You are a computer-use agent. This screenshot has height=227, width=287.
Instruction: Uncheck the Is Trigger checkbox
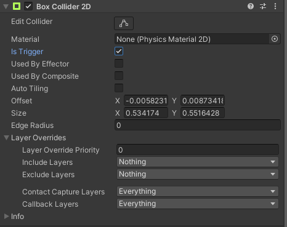(119, 51)
